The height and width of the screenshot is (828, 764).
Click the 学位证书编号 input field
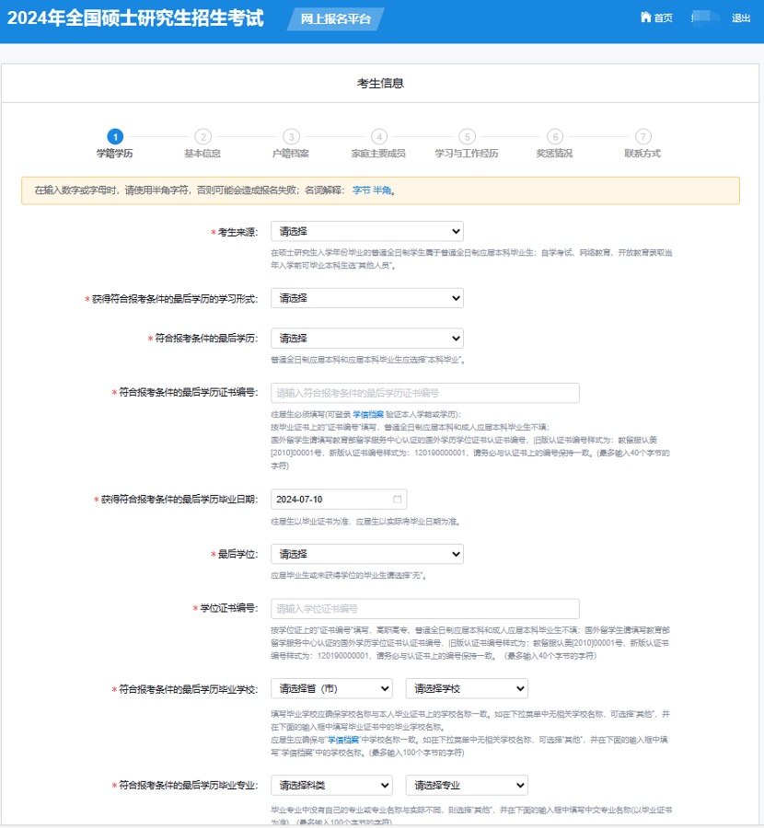[424, 609]
